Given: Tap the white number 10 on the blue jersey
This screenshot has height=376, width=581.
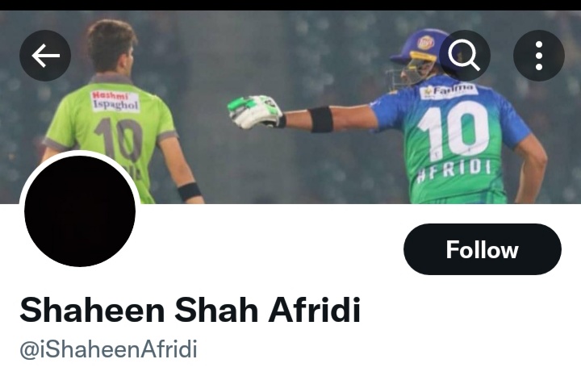Looking at the screenshot, I should [x=453, y=131].
